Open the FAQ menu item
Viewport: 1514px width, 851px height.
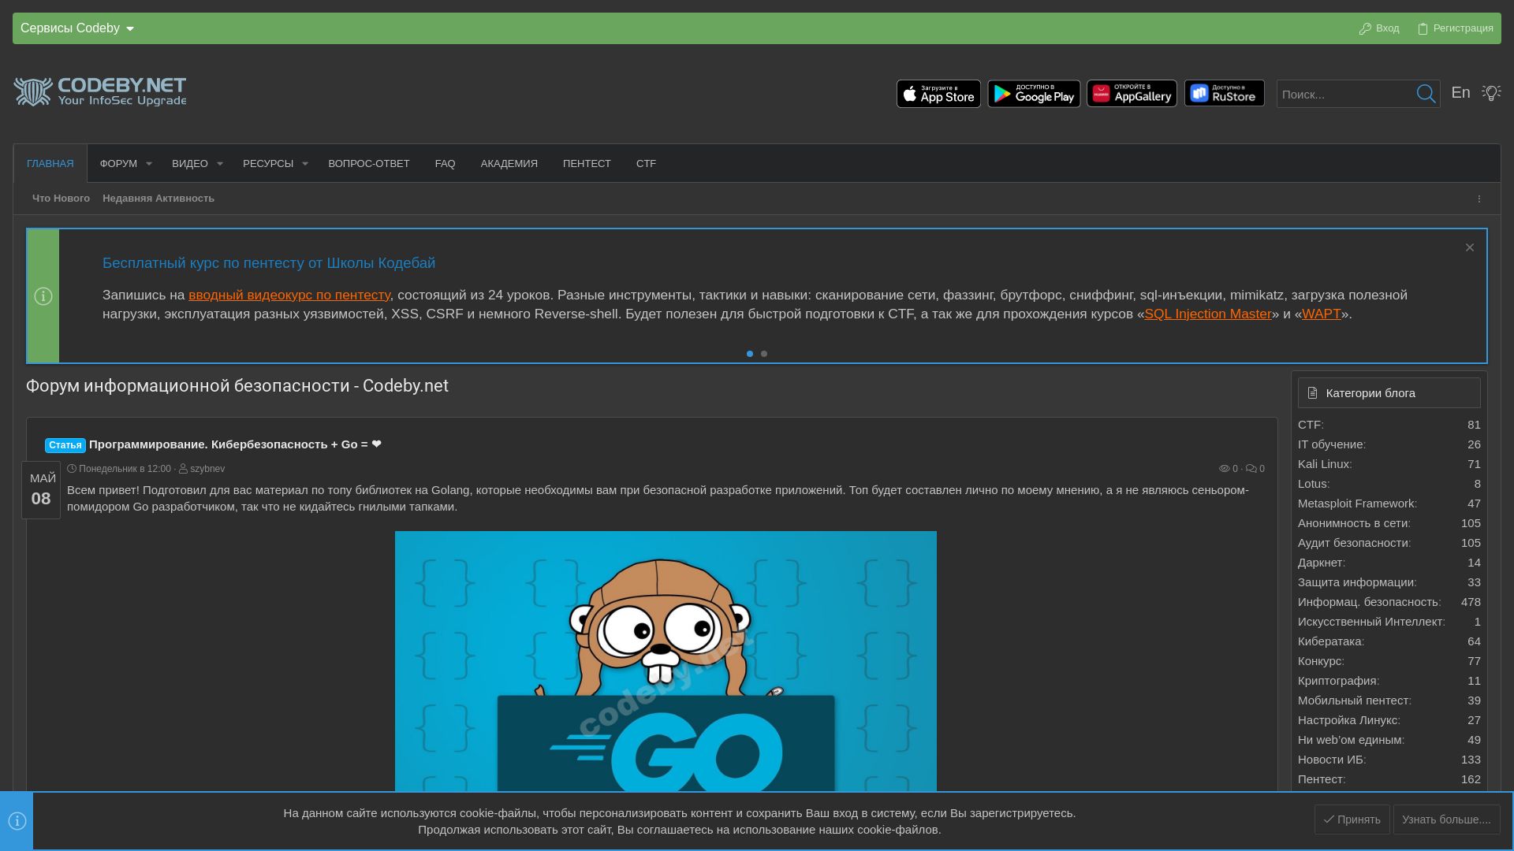pos(446,164)
